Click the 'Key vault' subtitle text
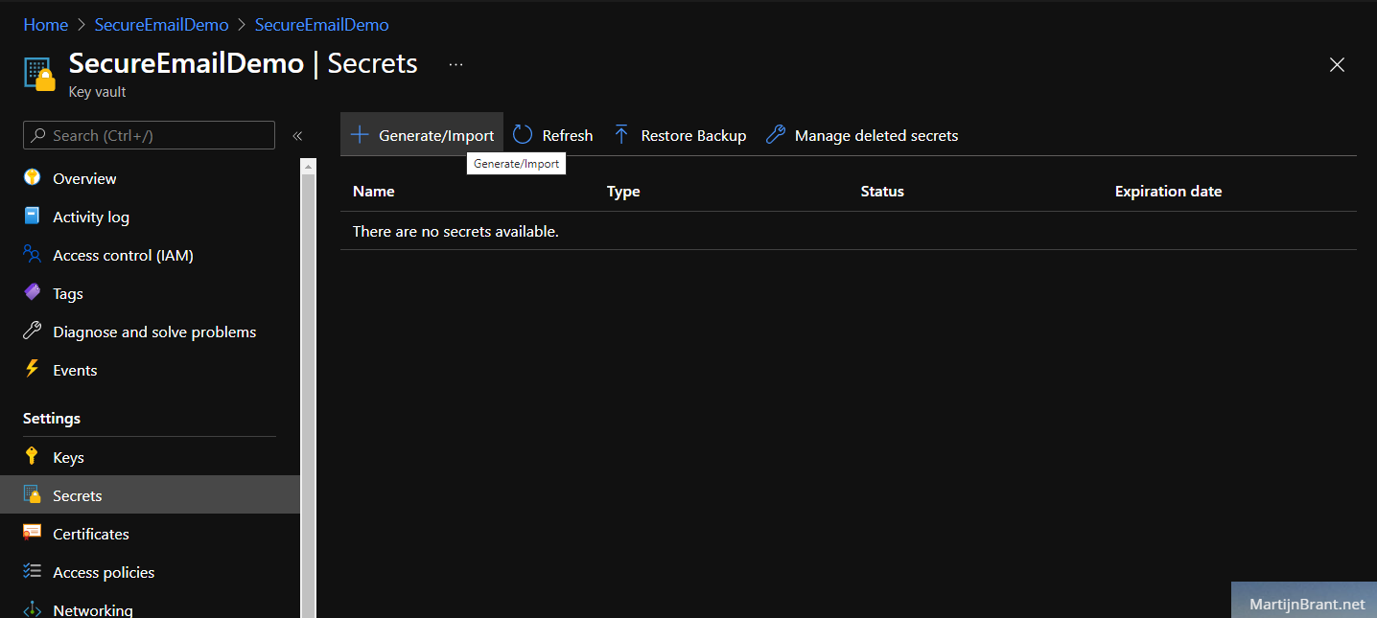 click(98, 92)
